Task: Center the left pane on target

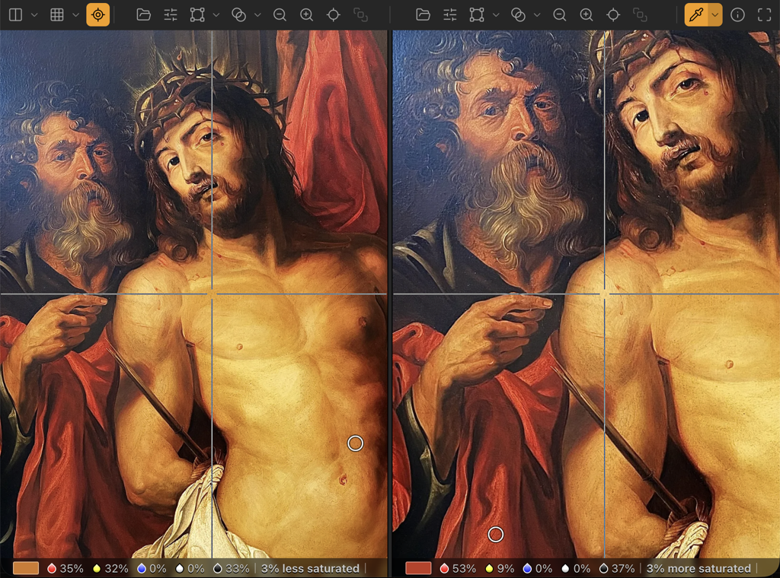Action: [x=334, y=15]
